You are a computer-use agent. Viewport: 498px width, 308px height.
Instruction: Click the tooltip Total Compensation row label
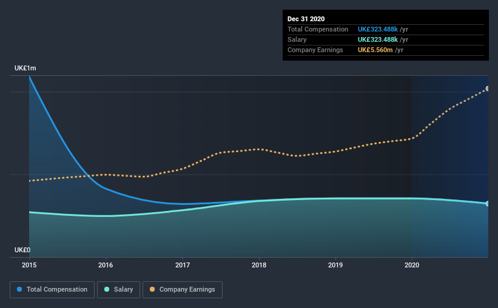click(318, 29)
